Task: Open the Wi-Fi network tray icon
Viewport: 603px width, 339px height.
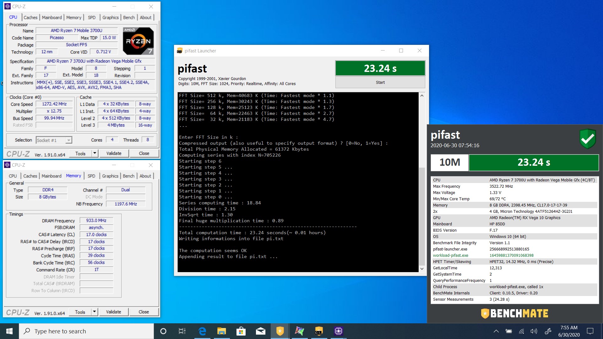Action: click(521, 331)
